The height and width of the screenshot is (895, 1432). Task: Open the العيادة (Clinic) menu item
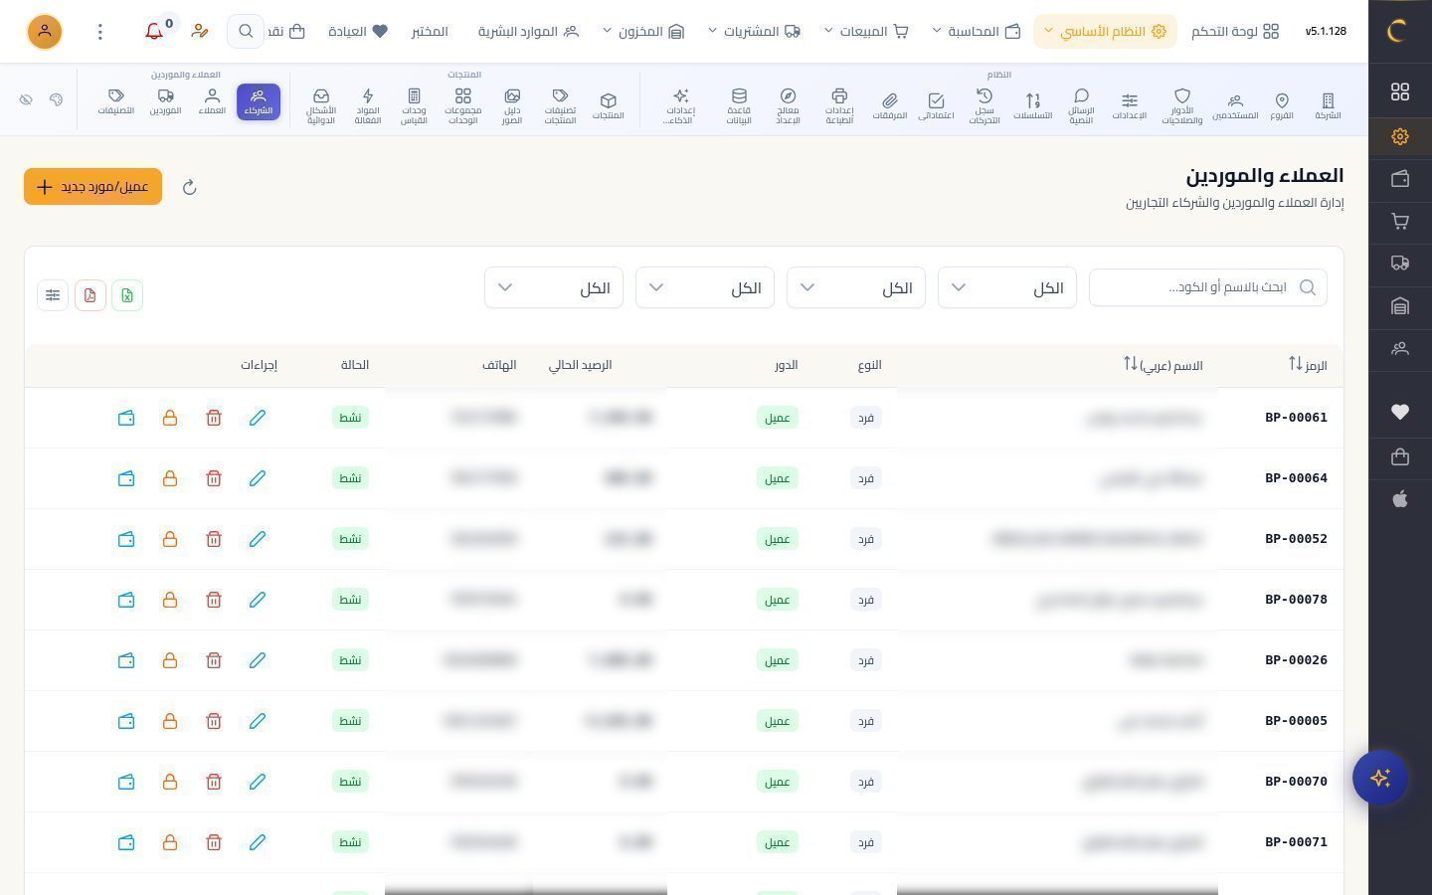point(358,31)
